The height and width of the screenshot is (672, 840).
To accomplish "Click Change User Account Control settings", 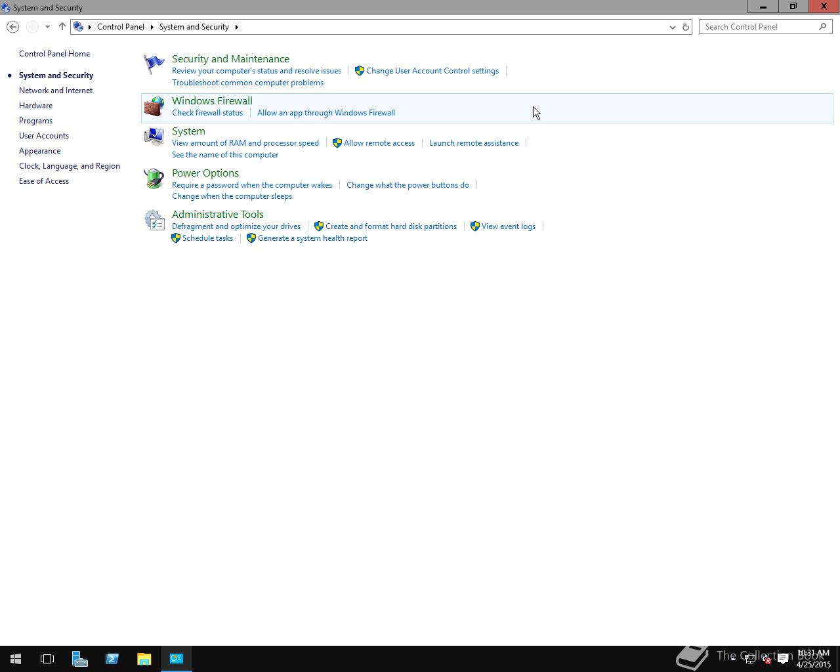I will [x=432, y=71].
